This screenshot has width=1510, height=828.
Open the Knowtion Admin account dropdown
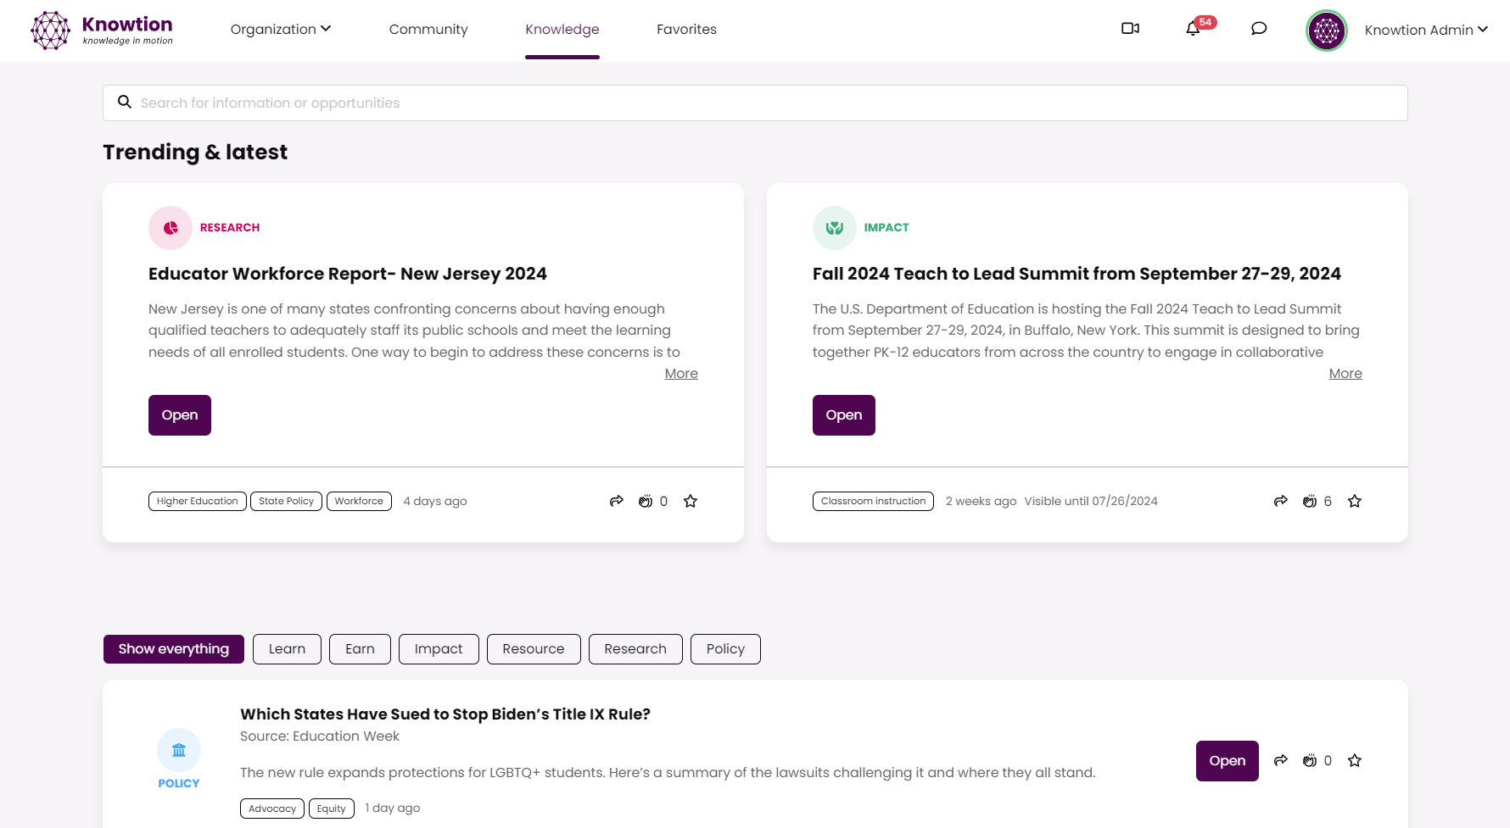point(1426,30)
